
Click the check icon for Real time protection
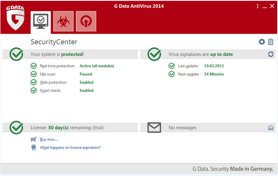(x=34, y=66)
